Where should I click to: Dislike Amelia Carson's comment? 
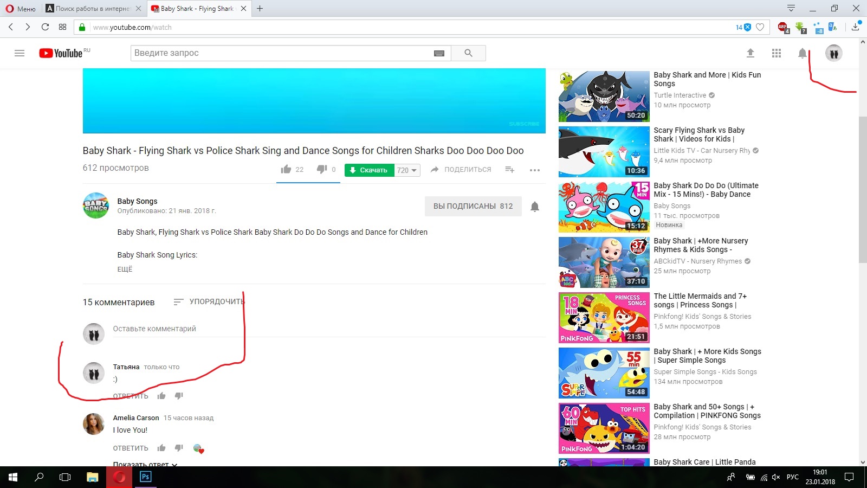(179, 448)
